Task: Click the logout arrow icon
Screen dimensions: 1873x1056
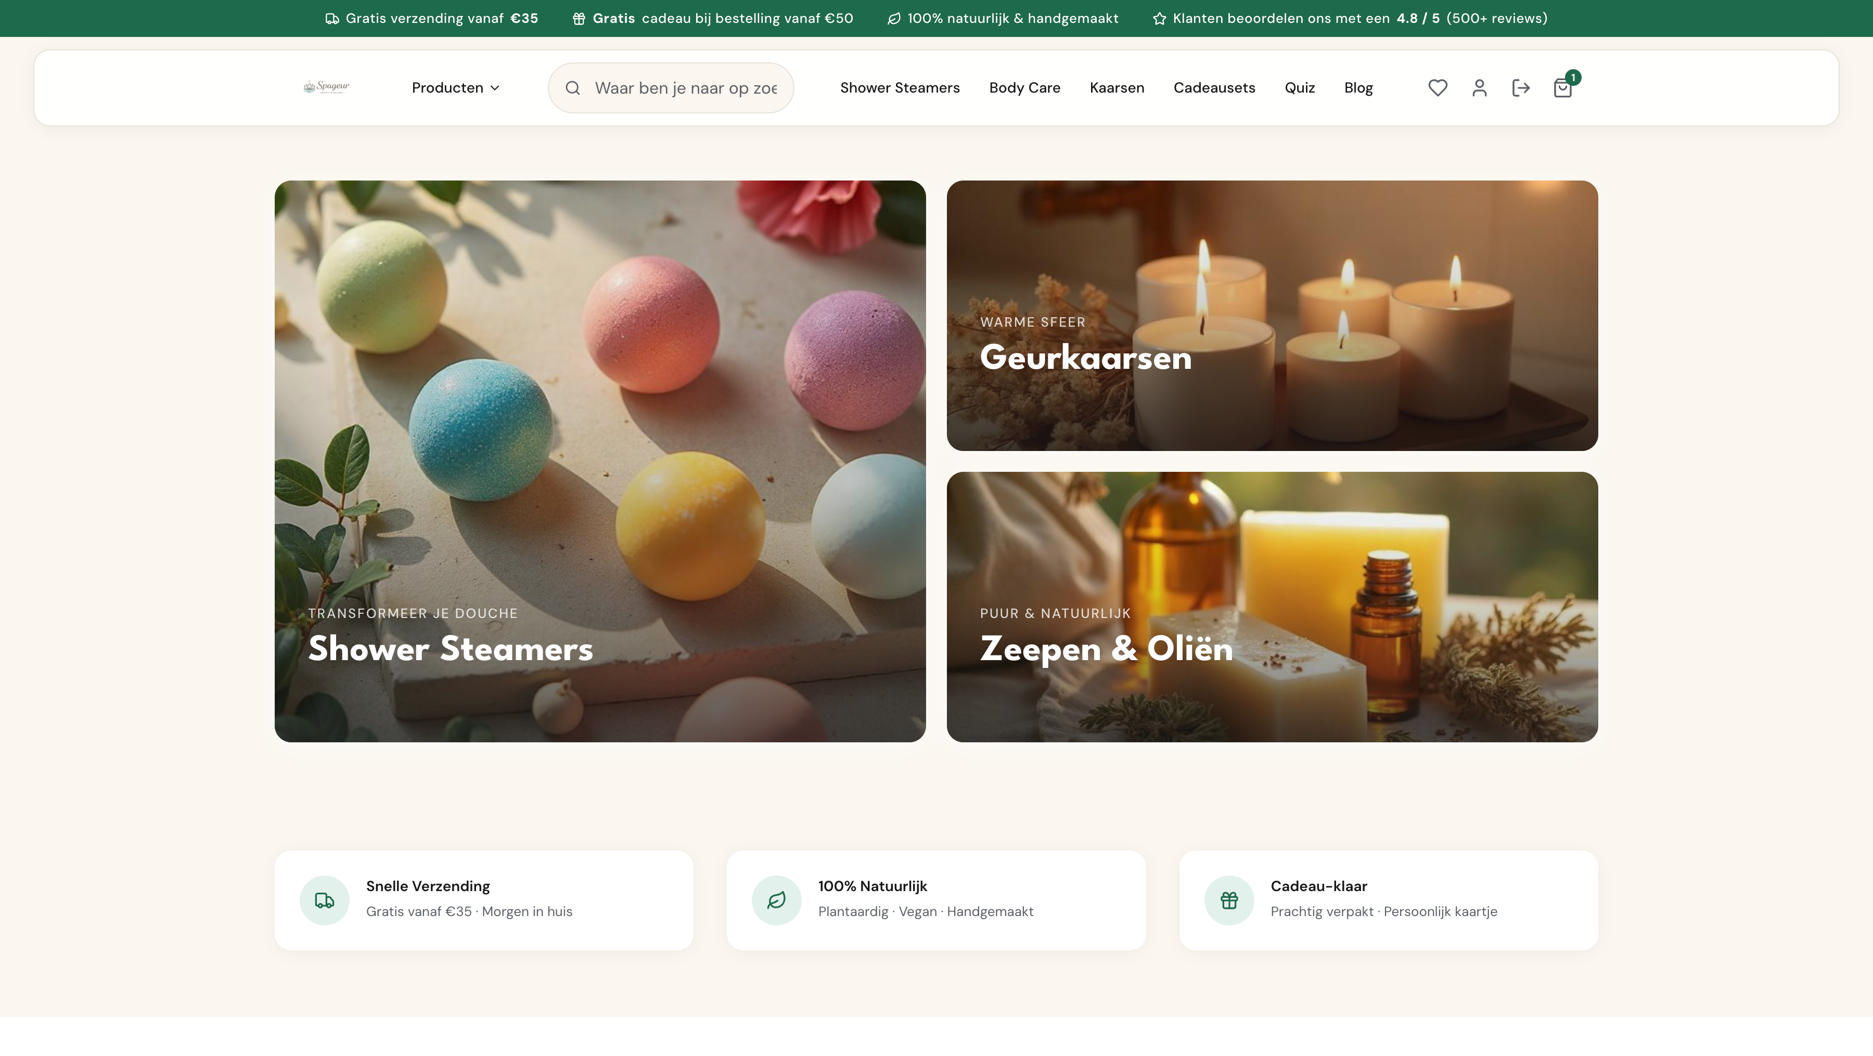Action: pos(1520,88)
